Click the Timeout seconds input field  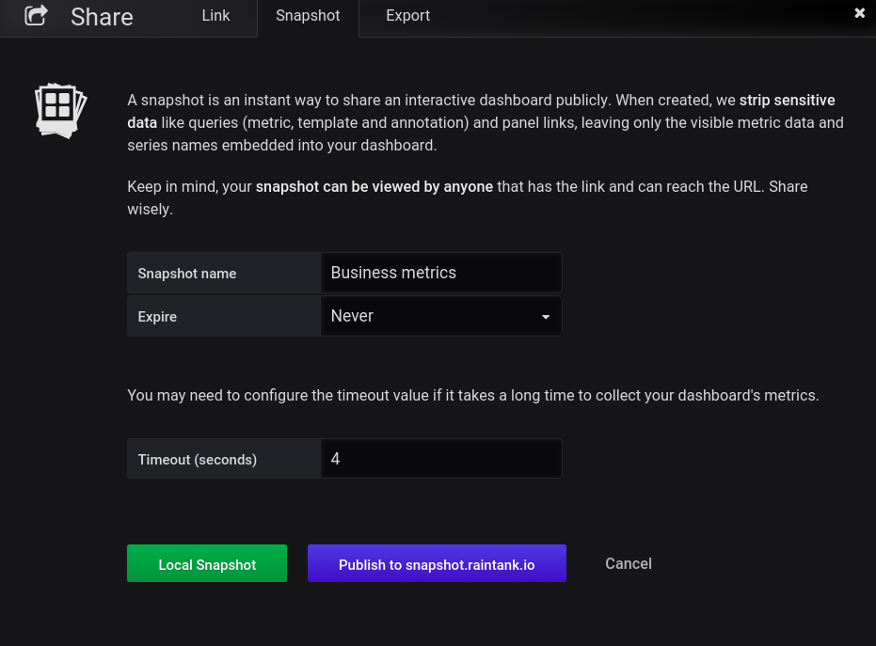[x=441, y=459]
